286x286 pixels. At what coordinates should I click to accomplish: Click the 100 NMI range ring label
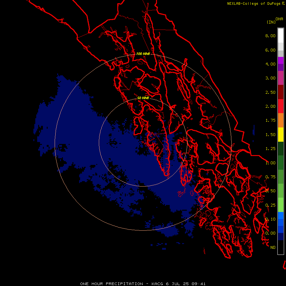click(x=143, y=54)
